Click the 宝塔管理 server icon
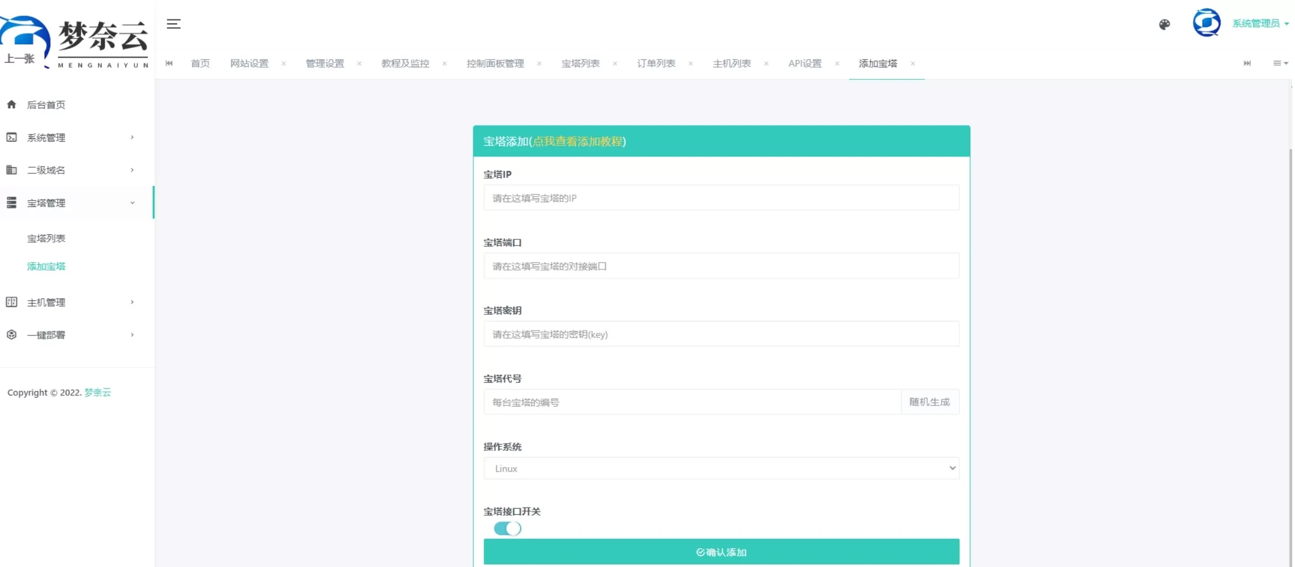1295x567 pixels. (x=12, y=203)
